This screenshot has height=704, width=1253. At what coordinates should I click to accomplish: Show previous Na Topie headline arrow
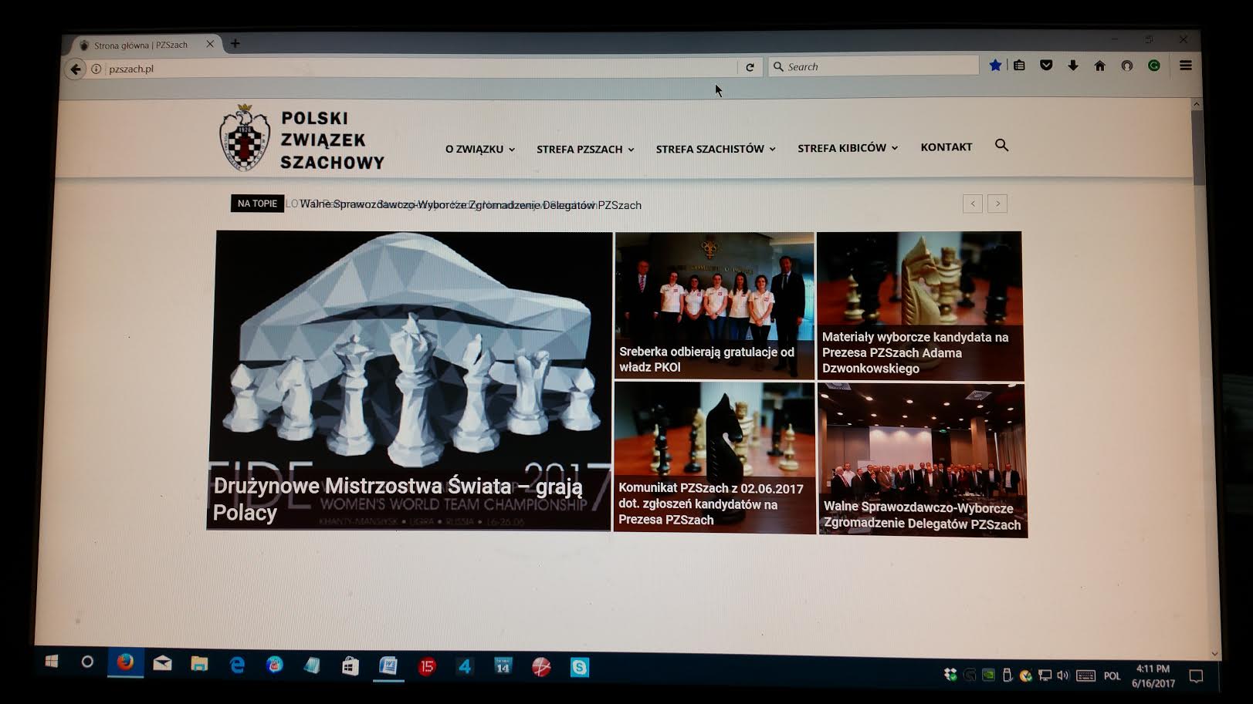tap(973, 204)
